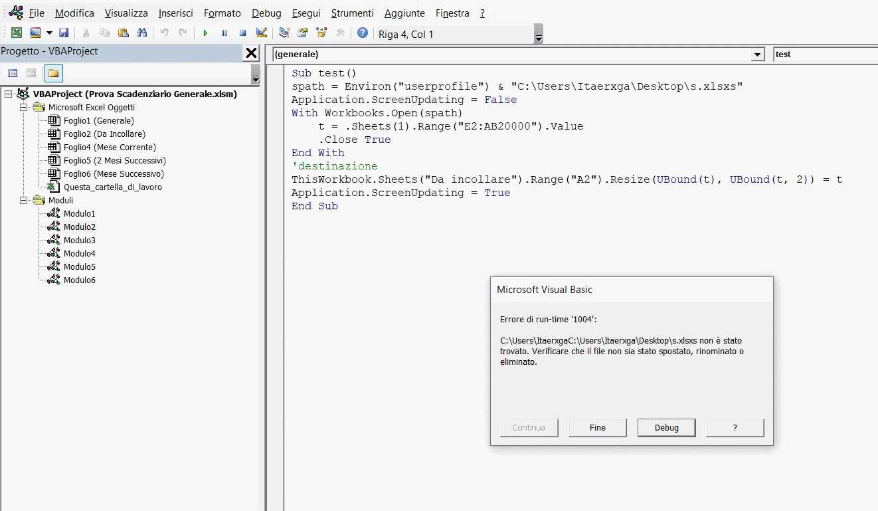Run the macro with green play icon
The height and width of the screenshot is (511, 878).
[x=205, y=33]
